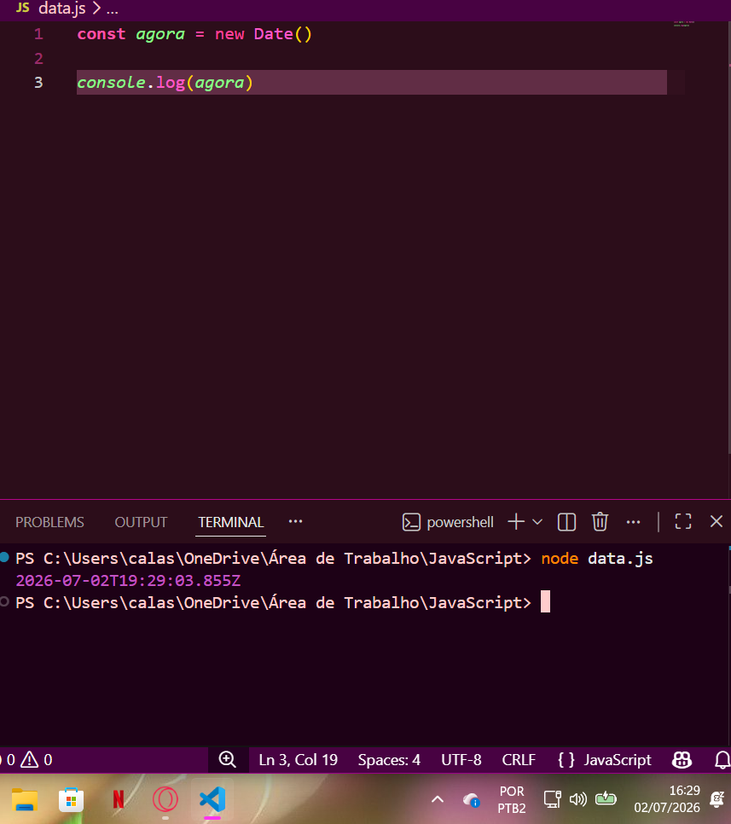
Task: Open additional panel tabs ellipsis
Action: pyautogui.click(x=295, y=521)
